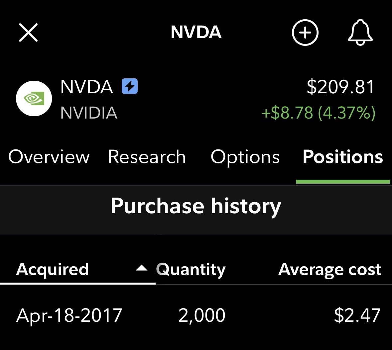392x350 pixels.
Task: Sort by the Acquired column
Action: [53, 269]
